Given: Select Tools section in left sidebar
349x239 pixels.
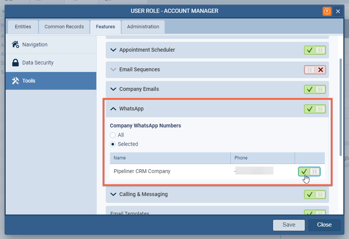Looking at the screenshot, I should coord(51,81).
